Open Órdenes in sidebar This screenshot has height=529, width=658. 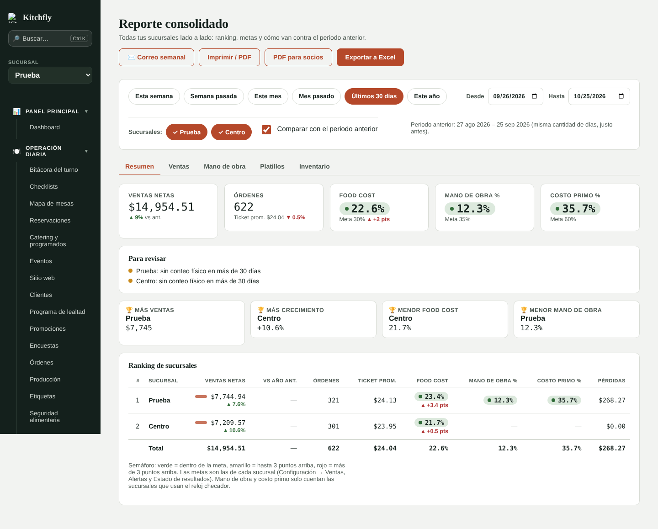(x=42, y=363)
